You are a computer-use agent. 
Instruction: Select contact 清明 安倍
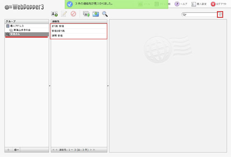[79, 36]
